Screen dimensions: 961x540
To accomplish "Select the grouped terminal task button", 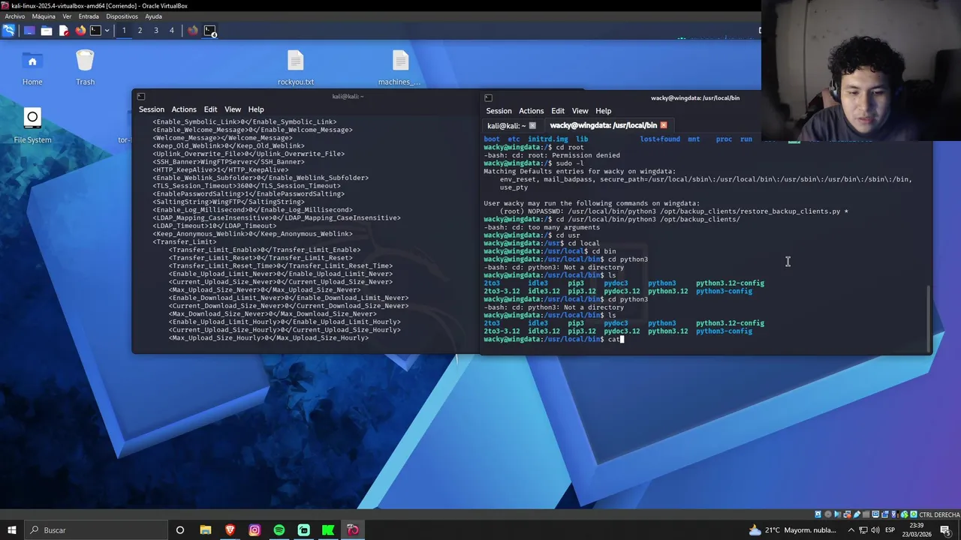I will pyautogui.click(x=210, y=31).
